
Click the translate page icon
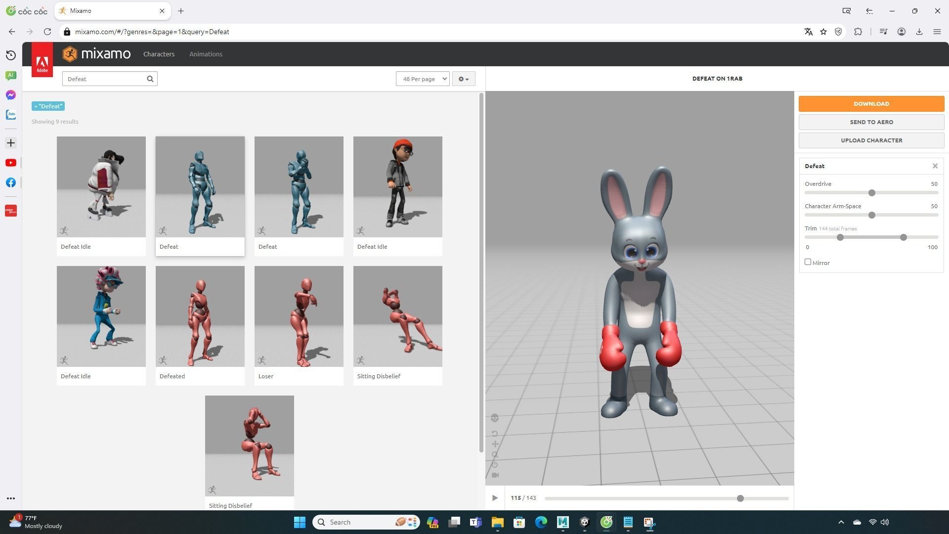[x=809, y=32]
